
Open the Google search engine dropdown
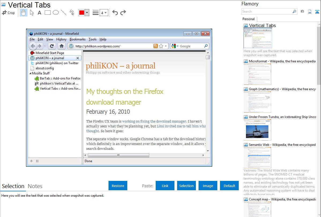tap(175, 46)
